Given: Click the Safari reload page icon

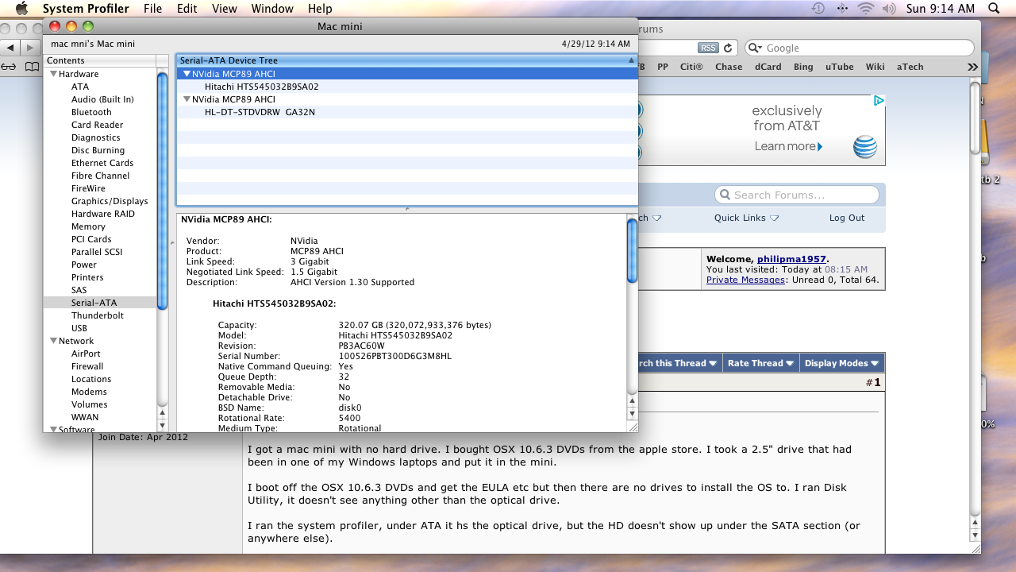Looking at the screenshot, I should point(728,48).
